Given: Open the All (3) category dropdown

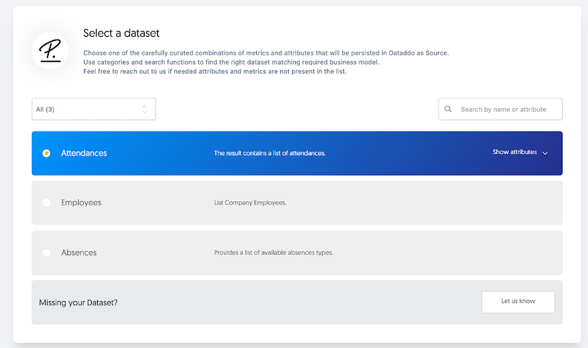Looking at the screenshot, I should click(94, 109).
